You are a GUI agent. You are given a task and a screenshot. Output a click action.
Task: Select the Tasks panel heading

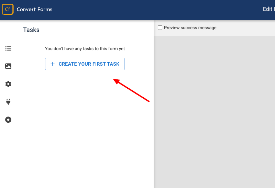[31, 30]
